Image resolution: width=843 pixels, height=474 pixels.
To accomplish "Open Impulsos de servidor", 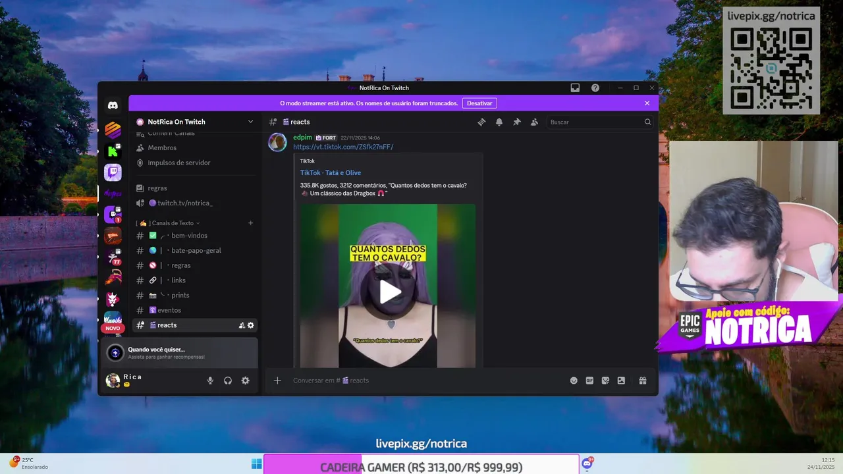I will [194, 163].
